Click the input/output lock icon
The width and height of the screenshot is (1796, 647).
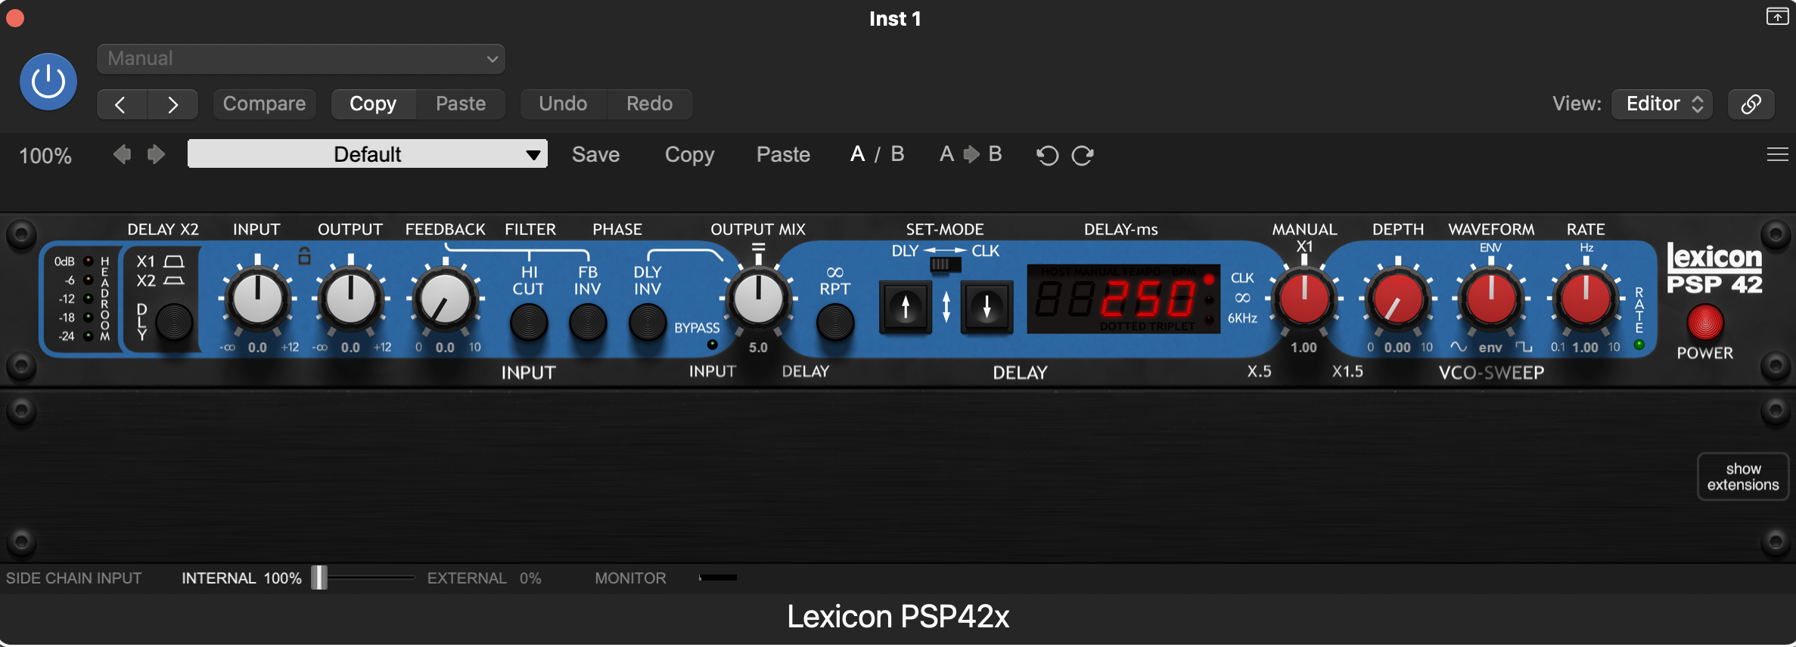[304, 256]
